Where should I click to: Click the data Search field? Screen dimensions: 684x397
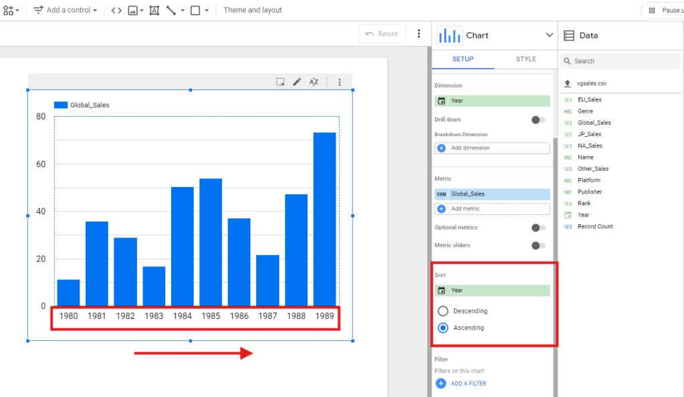click(x=622, y=61)
